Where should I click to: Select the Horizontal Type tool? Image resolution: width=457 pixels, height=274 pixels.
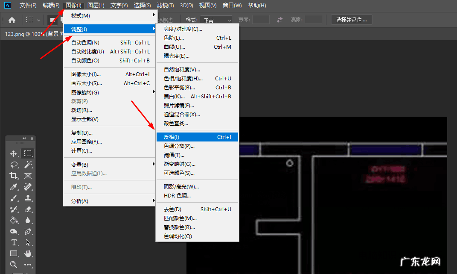click(x=14, y=242)
